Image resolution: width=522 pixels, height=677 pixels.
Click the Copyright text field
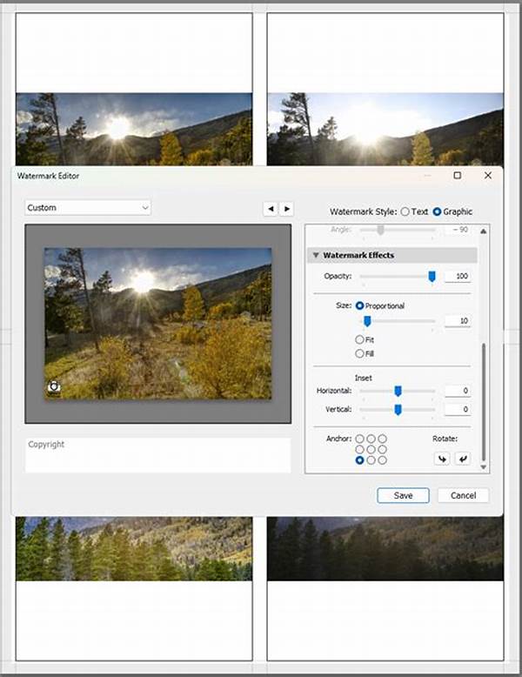(x=157, y=454)
